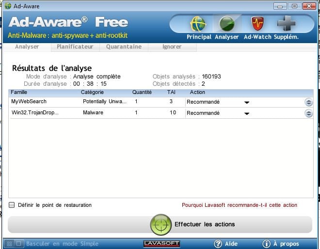The image size is (320, 249).
Task: Click the Aide question mark icon
Action: (218, 244)
